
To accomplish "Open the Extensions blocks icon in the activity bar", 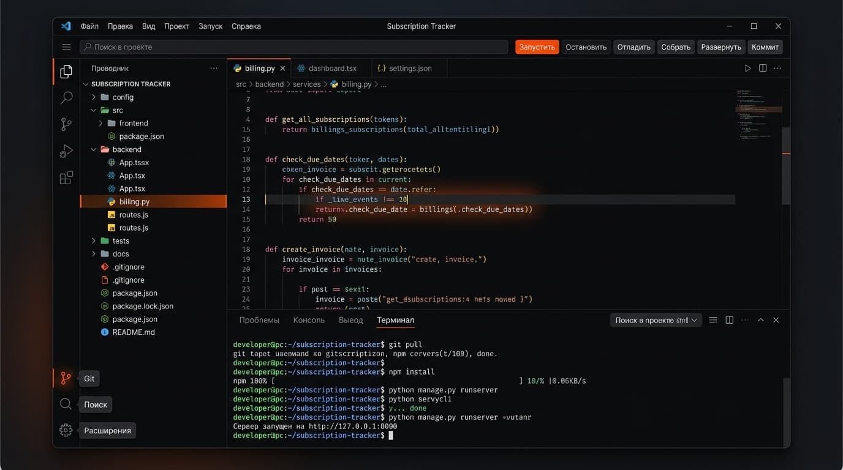I will [66, 177].
